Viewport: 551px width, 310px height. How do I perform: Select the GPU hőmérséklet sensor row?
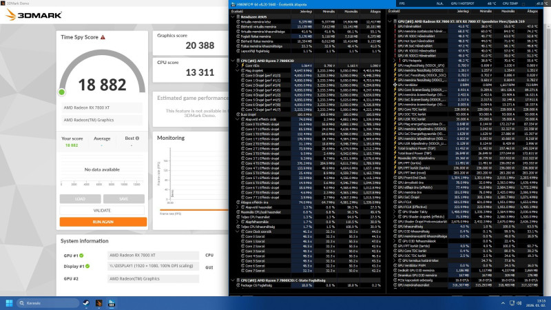click(466, 26)
